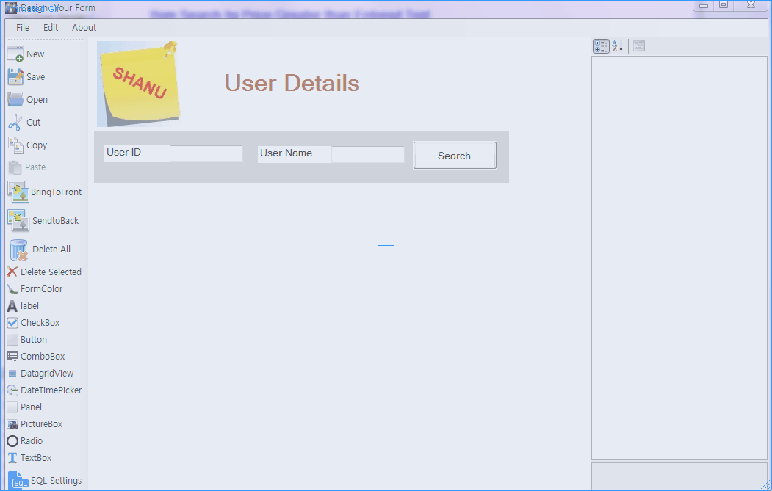Open a form with Open folder icon
Viewport: 772px width, 491px height.
[15, 99]
